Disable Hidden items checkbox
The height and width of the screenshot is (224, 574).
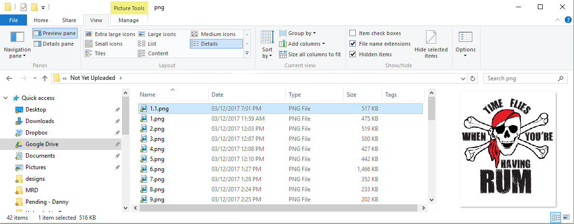[353, 54]
